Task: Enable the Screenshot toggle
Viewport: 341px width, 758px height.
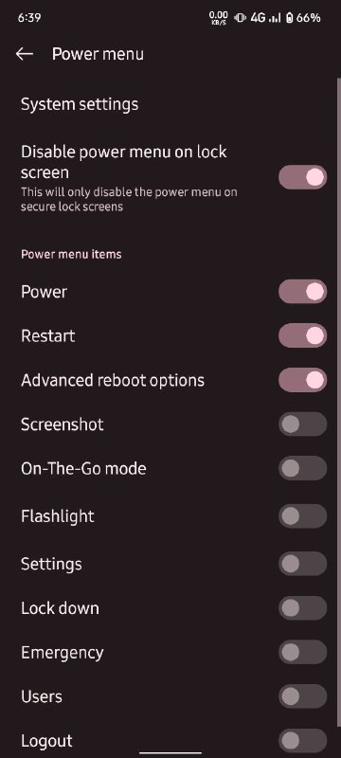Action: coord(302,424)
